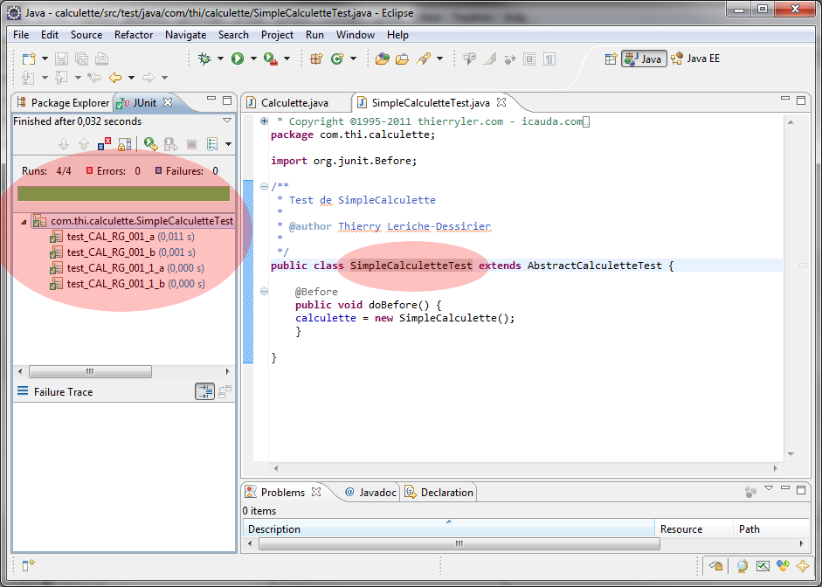
Task: Click the Back navigation yellow arrow
Action: coord(114,78)
